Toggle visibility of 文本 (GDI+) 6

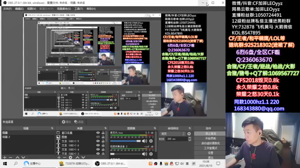[98, 145]
